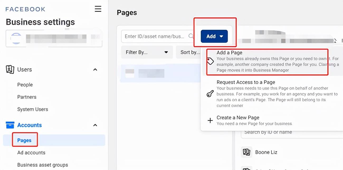Select Create a New Page option
Viewport: 343px width, 170px height.
click(x=272, y=120)
